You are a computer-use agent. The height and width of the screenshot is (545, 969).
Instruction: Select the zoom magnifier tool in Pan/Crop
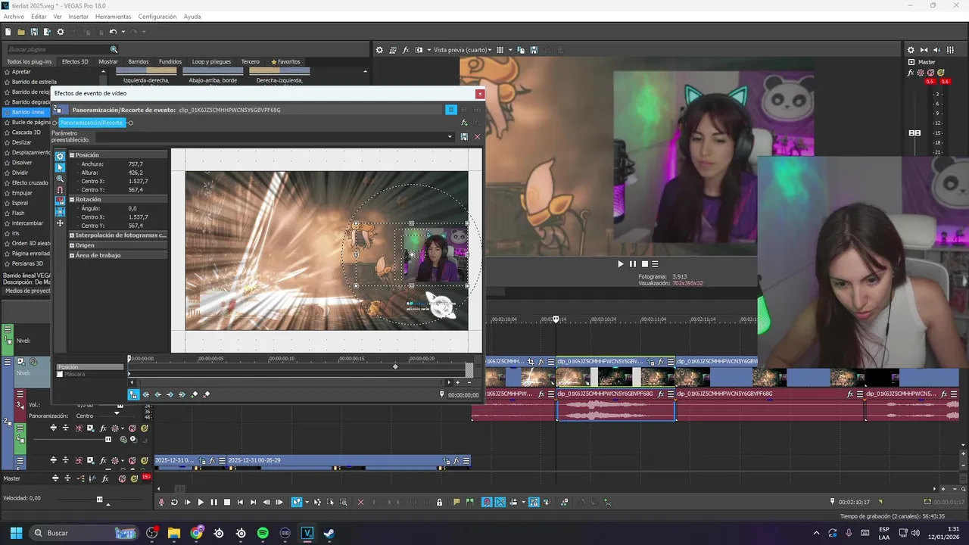pos(61,179)
